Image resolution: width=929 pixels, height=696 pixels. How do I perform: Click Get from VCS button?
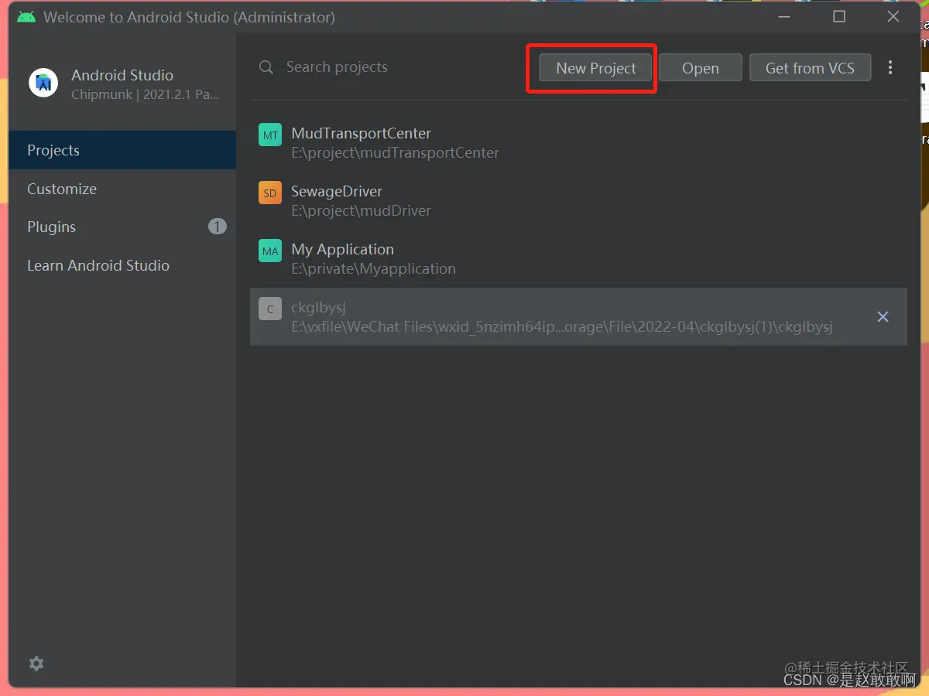tap(810, 68)
